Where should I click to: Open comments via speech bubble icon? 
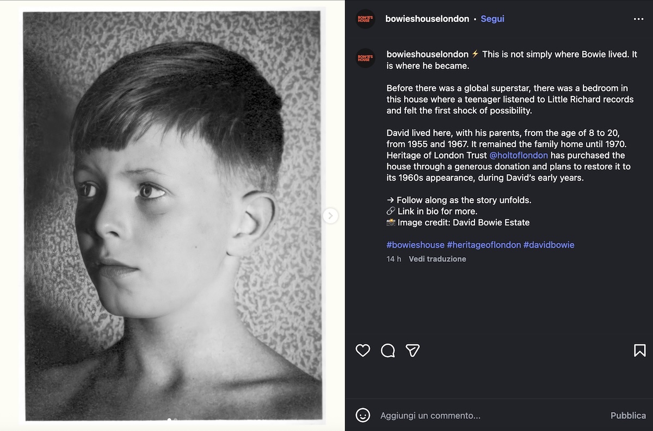(x=388, y=351)
